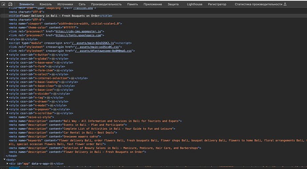Image resolution: width=307 pixels, height=169 pixels.
Task: Expand the n-select style node
Action: pos(8,74)
